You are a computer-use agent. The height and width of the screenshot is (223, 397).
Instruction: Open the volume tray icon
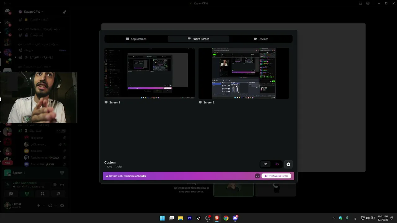click(x=368, y=218)
